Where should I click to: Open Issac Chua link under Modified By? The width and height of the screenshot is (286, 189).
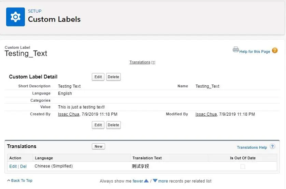pos(206,114)
